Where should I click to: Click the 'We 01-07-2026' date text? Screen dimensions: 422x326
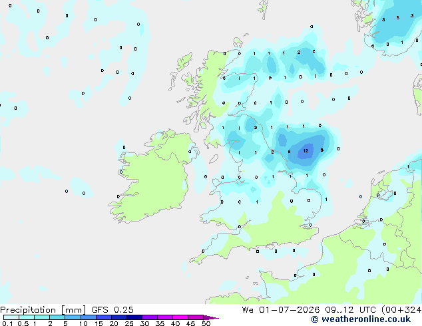click(x=281, y=310)
